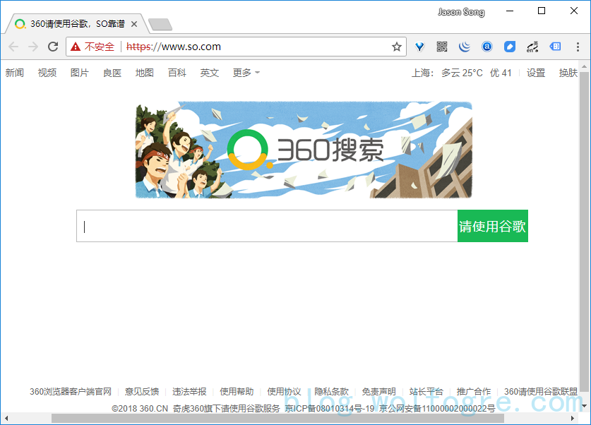Click the circled 'a' extension icon

click(x=487, y=47)
